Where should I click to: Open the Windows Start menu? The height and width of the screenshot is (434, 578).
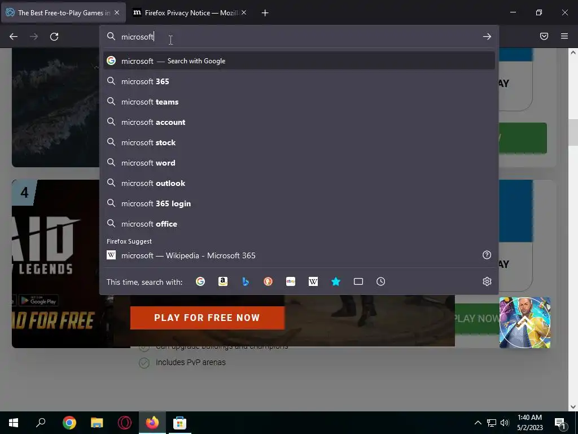(x=14, y=423)
